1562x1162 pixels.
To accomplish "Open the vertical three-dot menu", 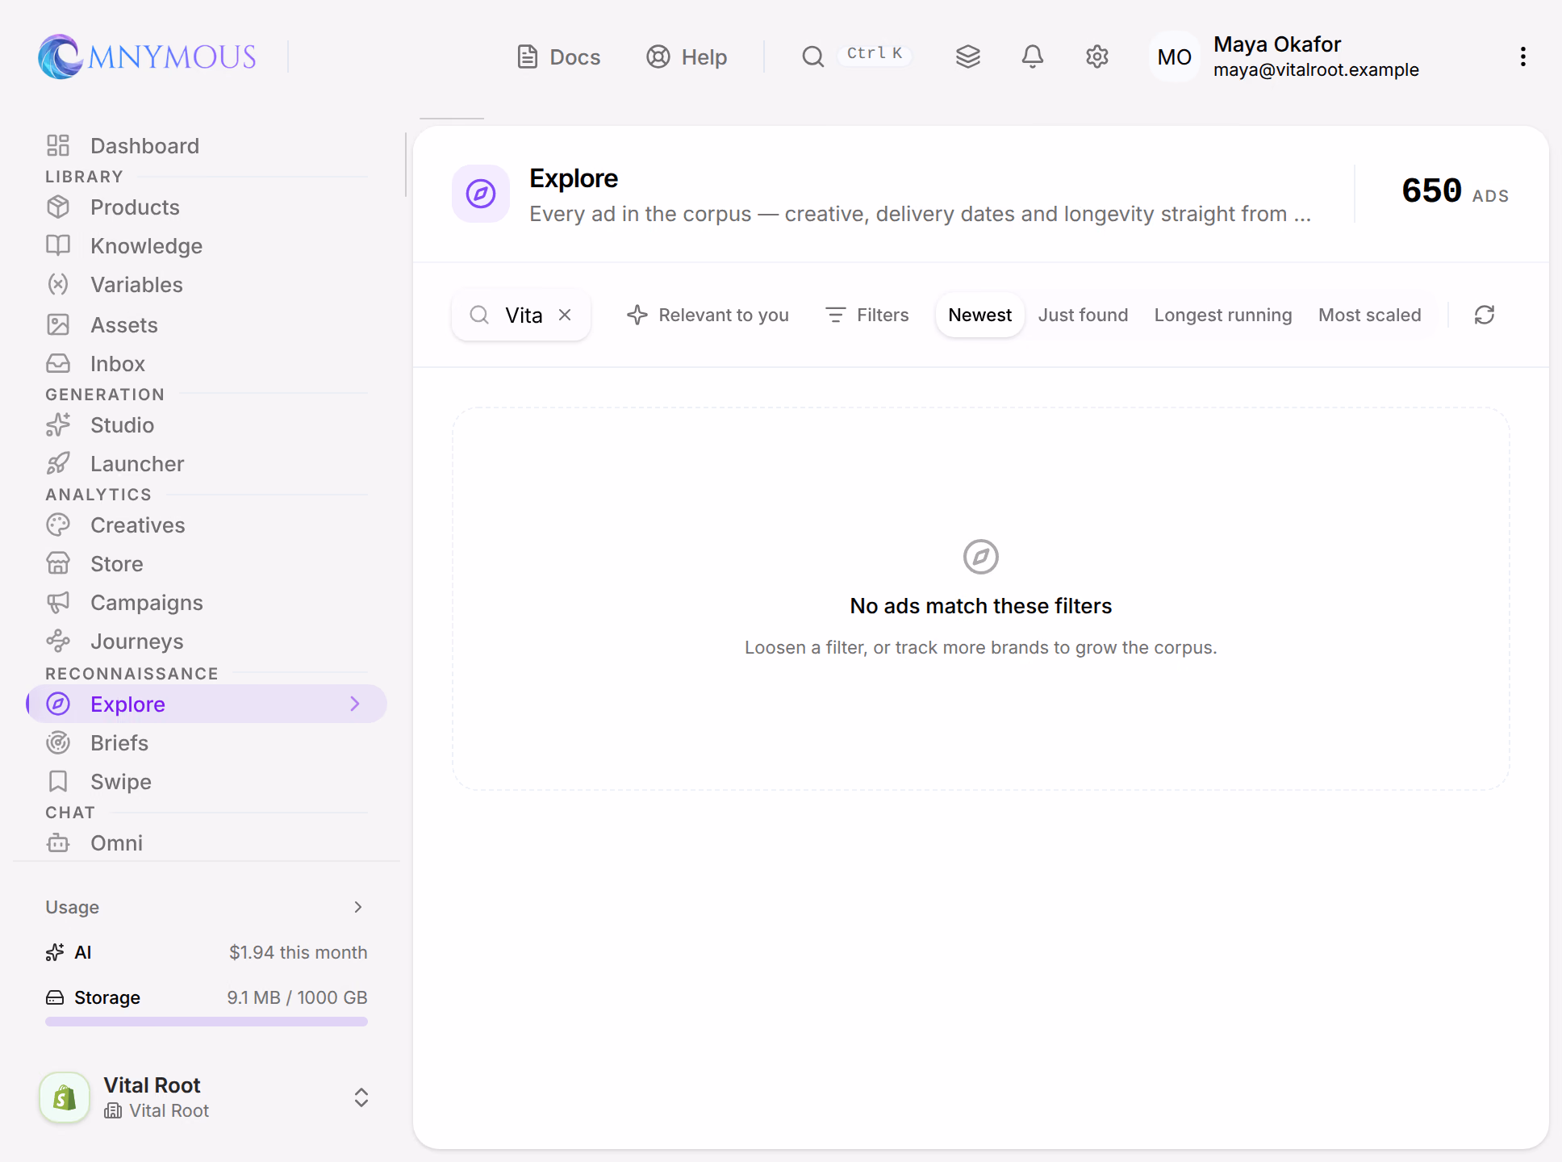I will tap(1522, 56).
